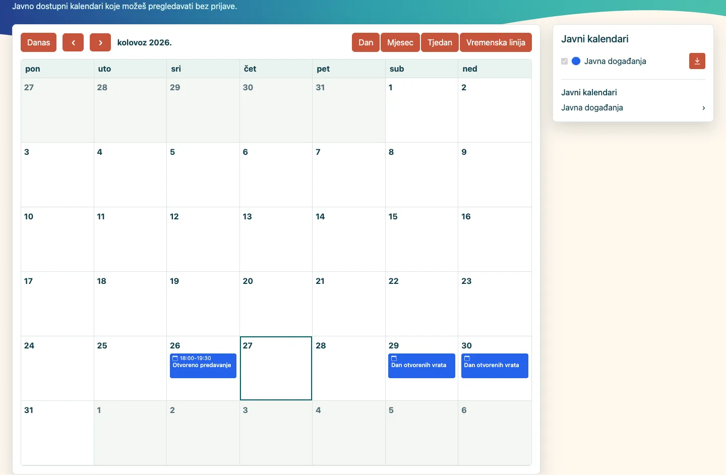Click calendar icon on the 30th's event
Screen dimensions: 726x475
(467, 358)
